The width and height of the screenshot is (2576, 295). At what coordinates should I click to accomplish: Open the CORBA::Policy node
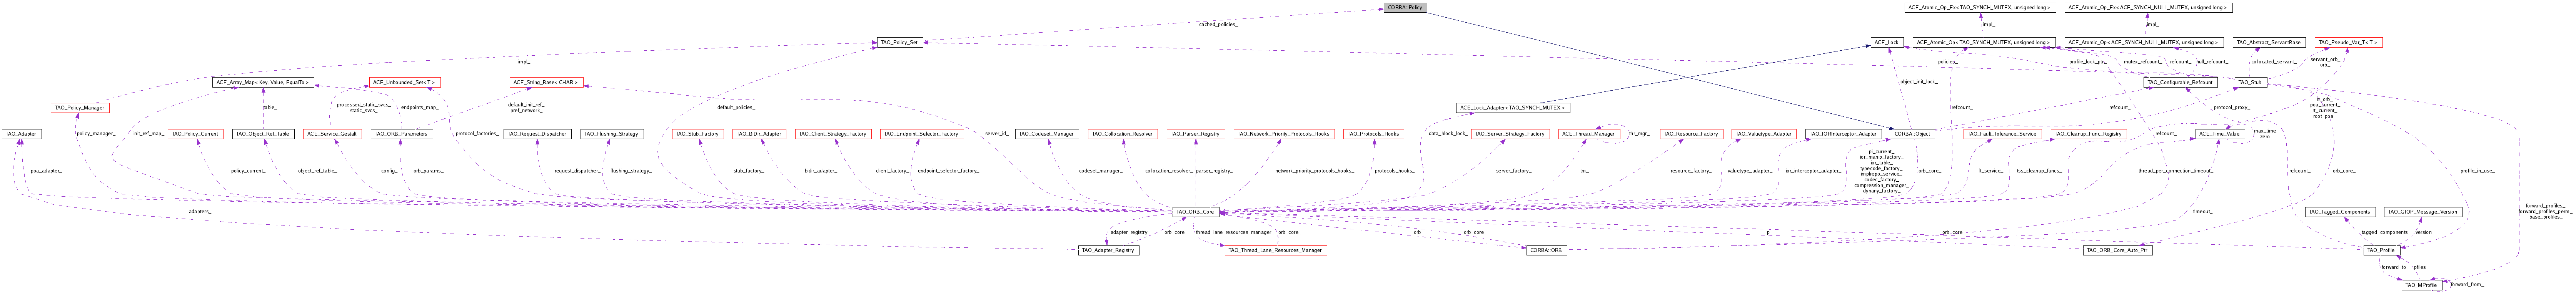coord(1404,7)
